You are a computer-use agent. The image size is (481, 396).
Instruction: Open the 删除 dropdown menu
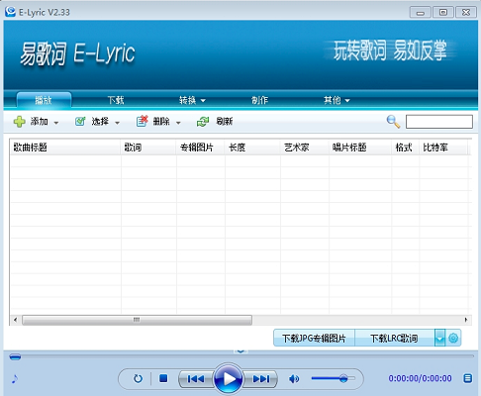click(x=178, y=123)
